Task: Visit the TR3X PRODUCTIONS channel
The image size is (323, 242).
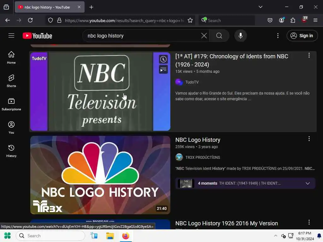Action: click(x=203, y=158)
